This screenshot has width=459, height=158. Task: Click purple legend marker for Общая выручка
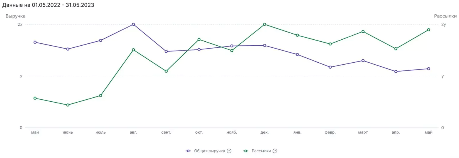click(x=188, y=151)
